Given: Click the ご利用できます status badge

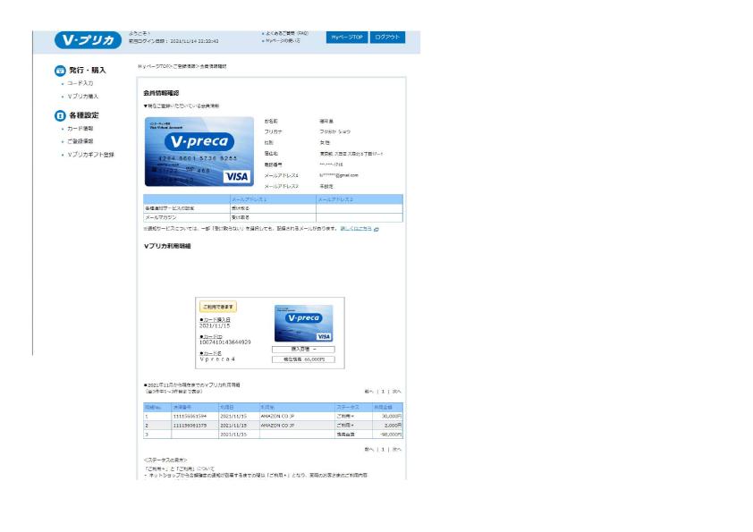Looking at the screenshot, I should tap(218, 306).
